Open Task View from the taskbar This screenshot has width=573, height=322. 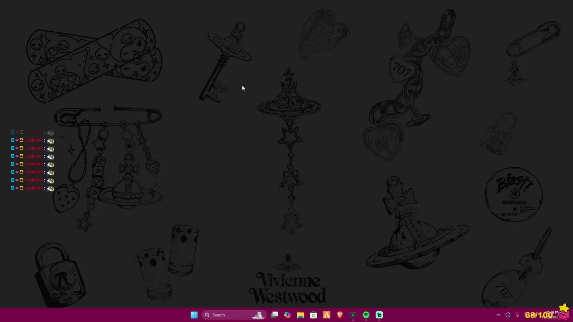(x=274, y=315)
